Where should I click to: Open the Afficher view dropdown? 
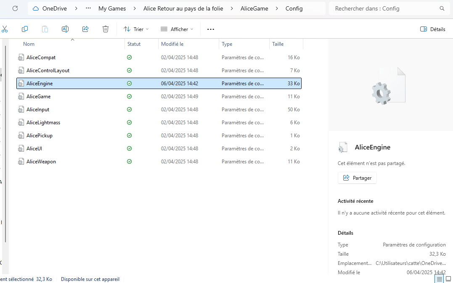point(177,29)
